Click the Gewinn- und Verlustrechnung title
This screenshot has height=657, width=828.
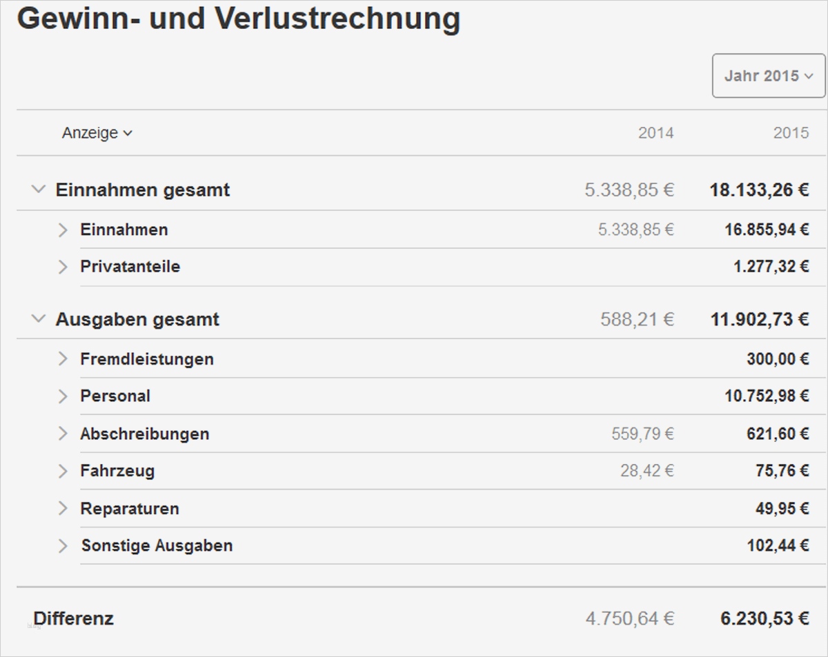pos(240,19)
